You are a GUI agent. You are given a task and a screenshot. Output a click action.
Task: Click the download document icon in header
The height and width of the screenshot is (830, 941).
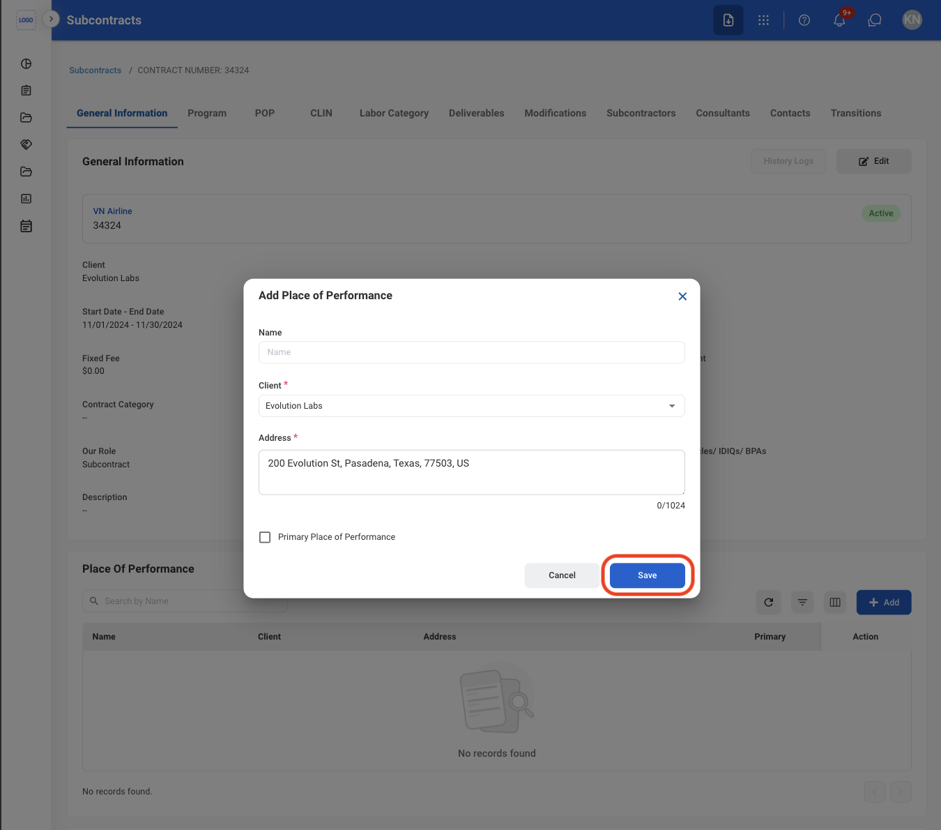coord(728,20)
